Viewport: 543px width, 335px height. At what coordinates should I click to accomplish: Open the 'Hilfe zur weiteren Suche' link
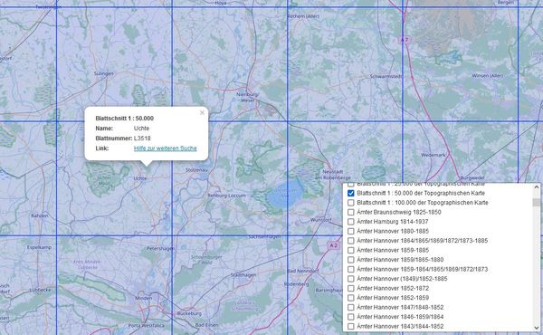tap(166, 148)
